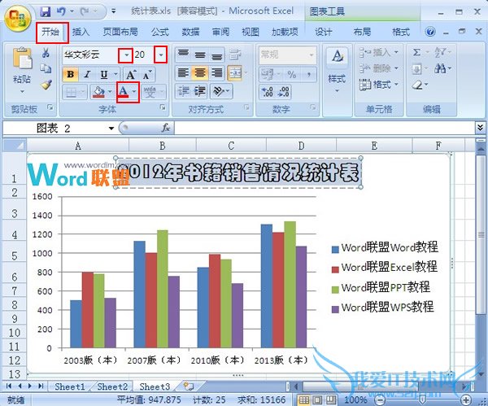Apply fill color with the paint bucket
Viewport: 488px width, 406px height.
point(98,92)
